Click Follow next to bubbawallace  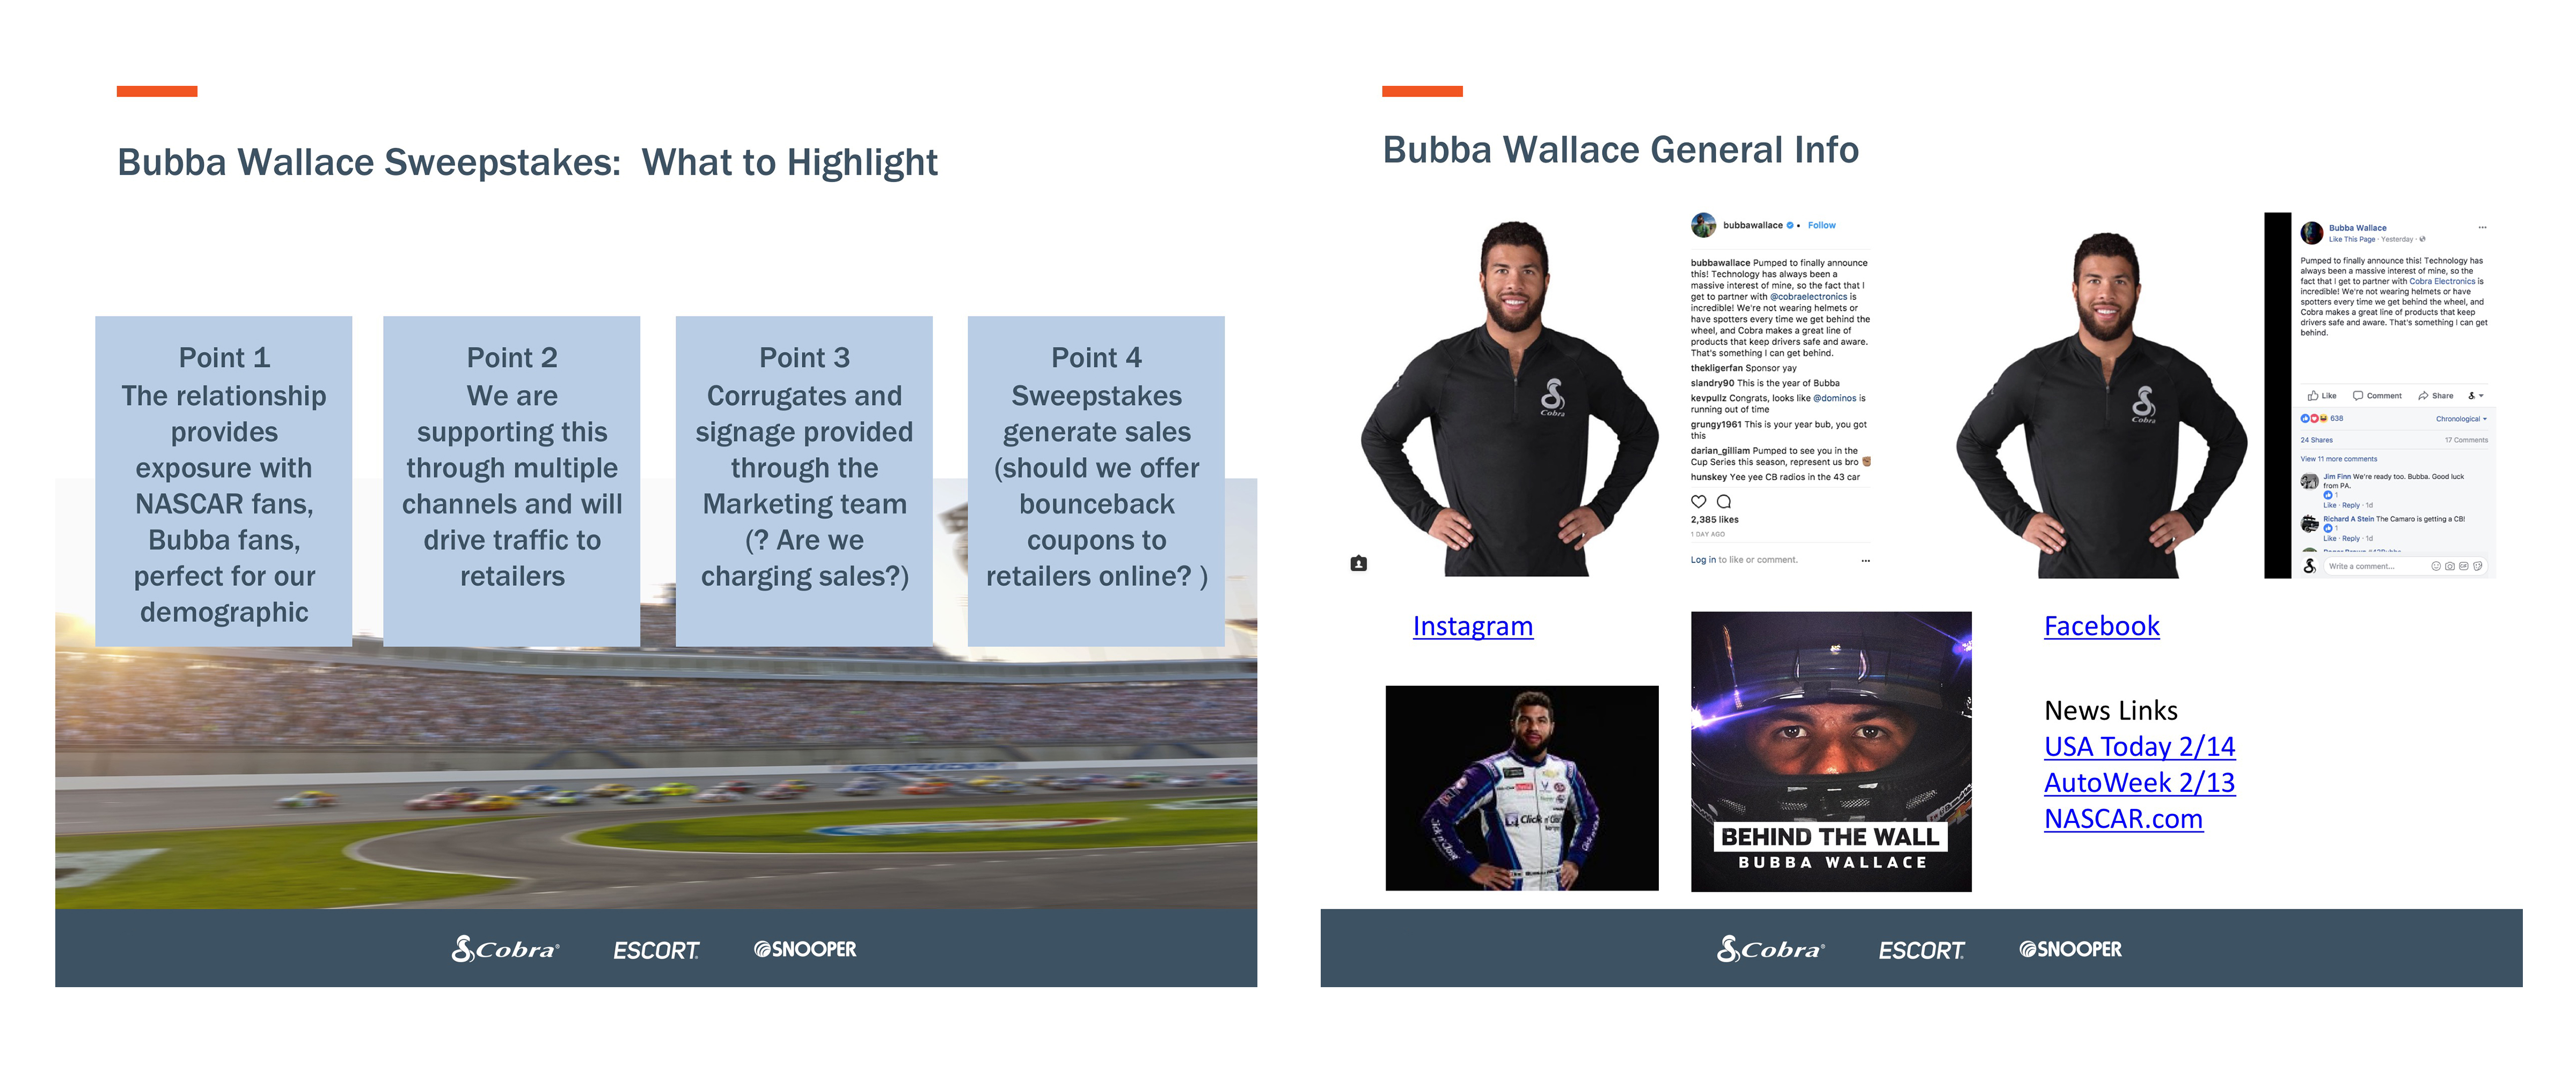pos(1821,225)
